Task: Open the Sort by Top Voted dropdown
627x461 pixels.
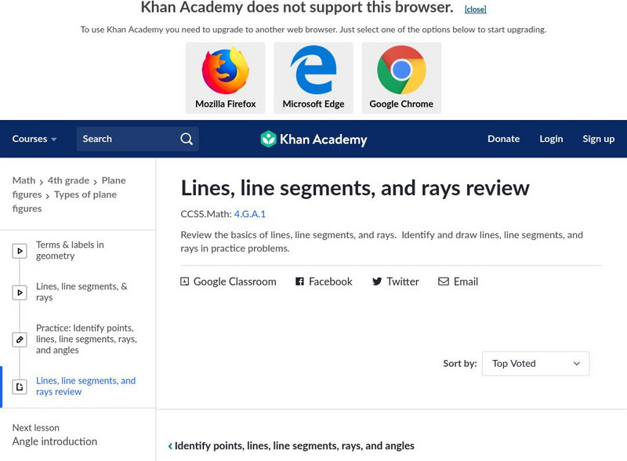Action: pyautogui.click(x=535, y=364)
